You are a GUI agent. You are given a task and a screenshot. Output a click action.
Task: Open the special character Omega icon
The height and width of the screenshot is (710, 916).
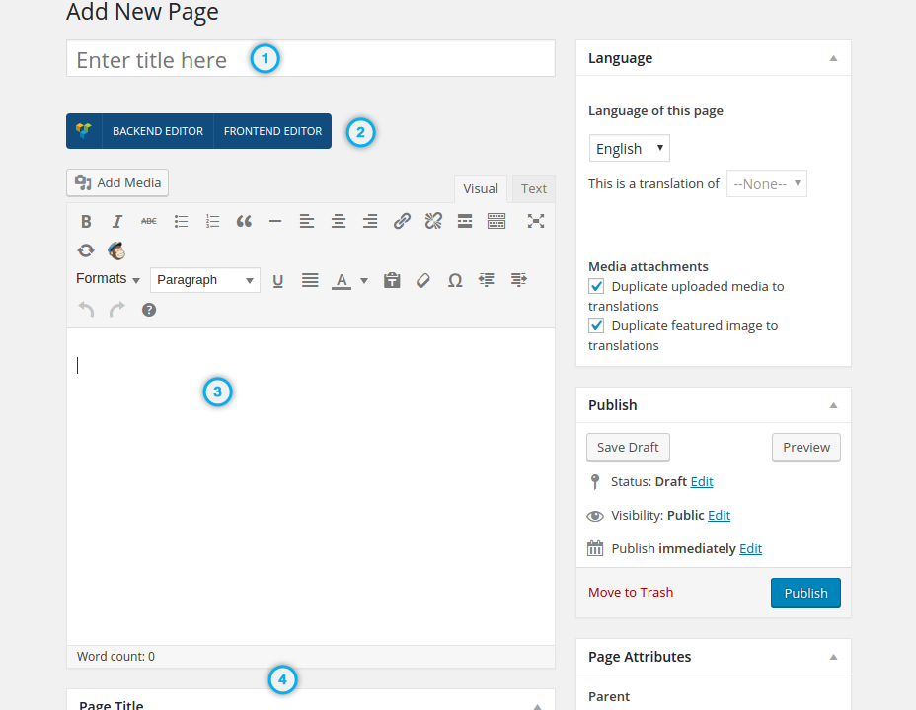455,280
